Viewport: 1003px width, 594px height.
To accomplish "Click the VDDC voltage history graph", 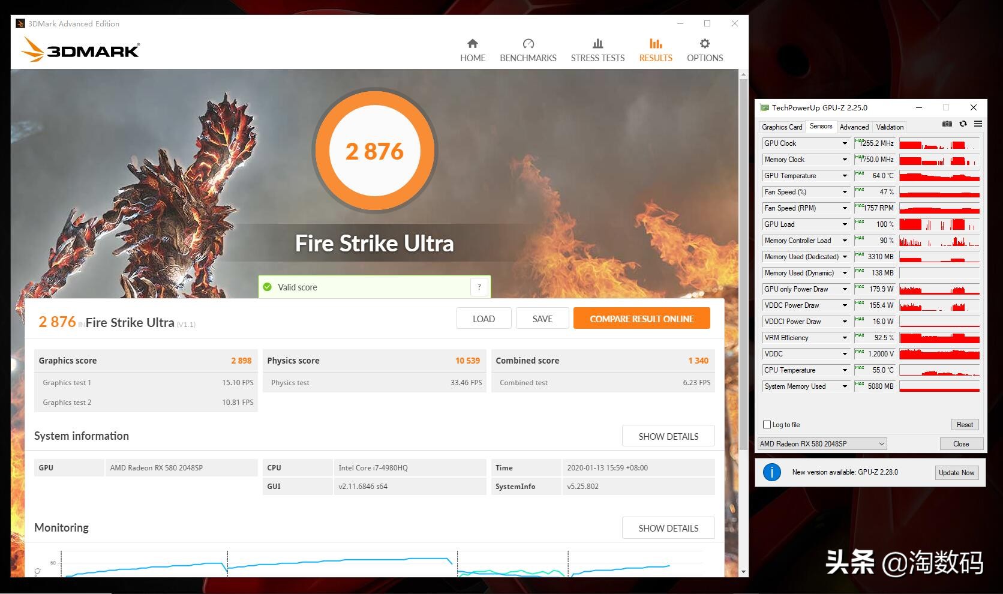I will coord(939,354).
